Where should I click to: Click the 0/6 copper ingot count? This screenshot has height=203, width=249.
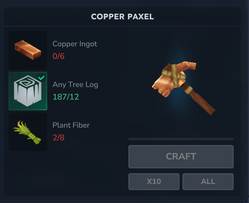pyautogui.click(x=59, y=56)
